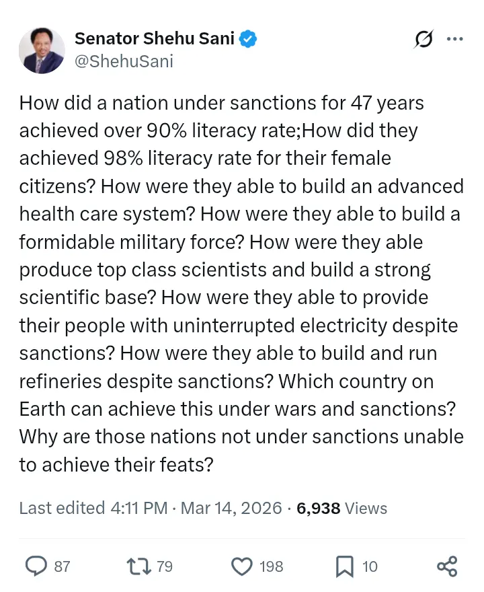Click the 87 replies count

coord(62,567)
